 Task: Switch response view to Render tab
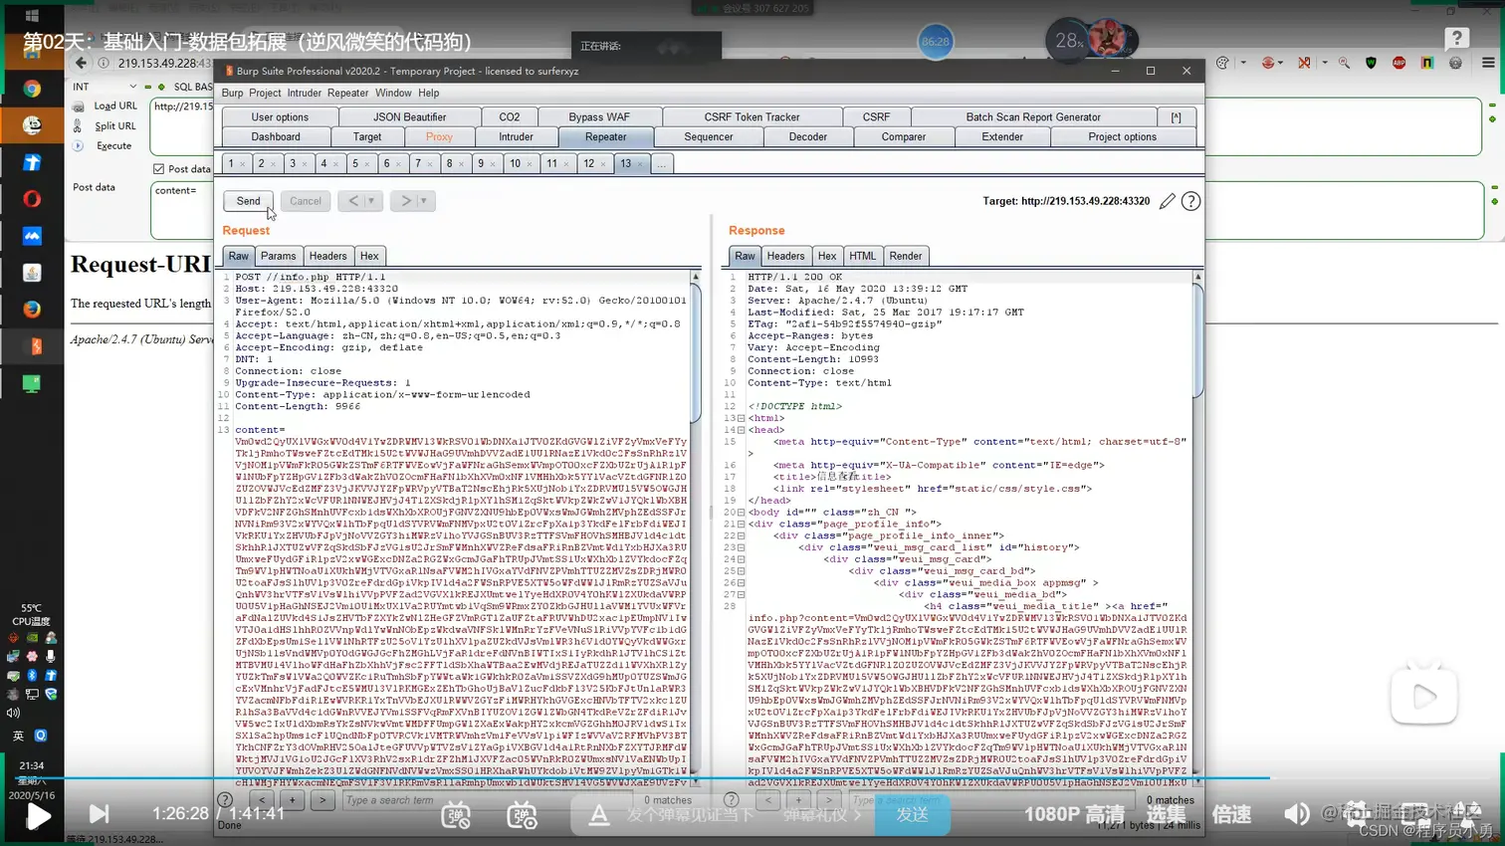point(905,256)
